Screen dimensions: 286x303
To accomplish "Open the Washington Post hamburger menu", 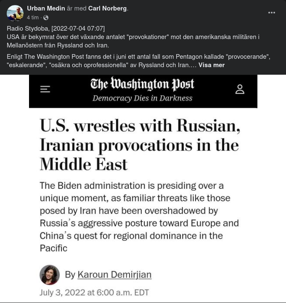I will tap(45, 89).
